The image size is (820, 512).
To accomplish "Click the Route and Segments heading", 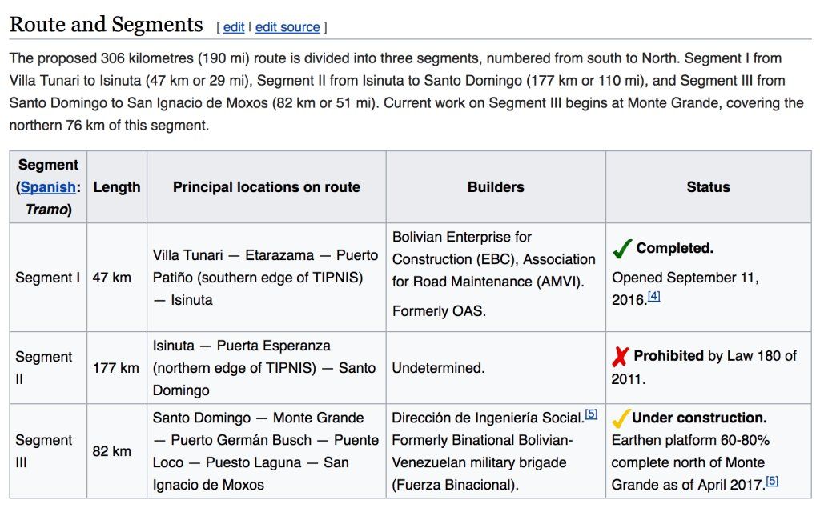I will coord(106,25).
